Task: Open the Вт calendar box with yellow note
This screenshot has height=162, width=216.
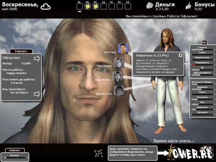Action: (x=96, y=7)
